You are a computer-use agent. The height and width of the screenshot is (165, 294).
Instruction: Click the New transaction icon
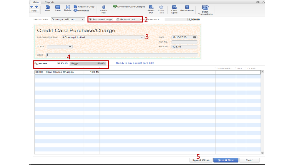point(47,7)
